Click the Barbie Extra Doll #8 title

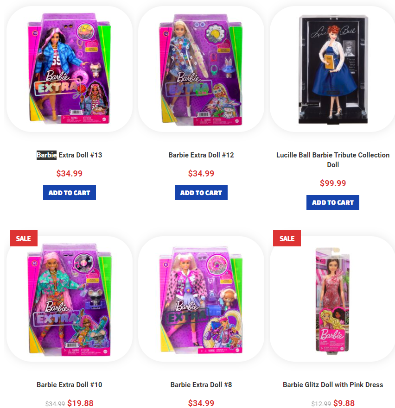201,384
